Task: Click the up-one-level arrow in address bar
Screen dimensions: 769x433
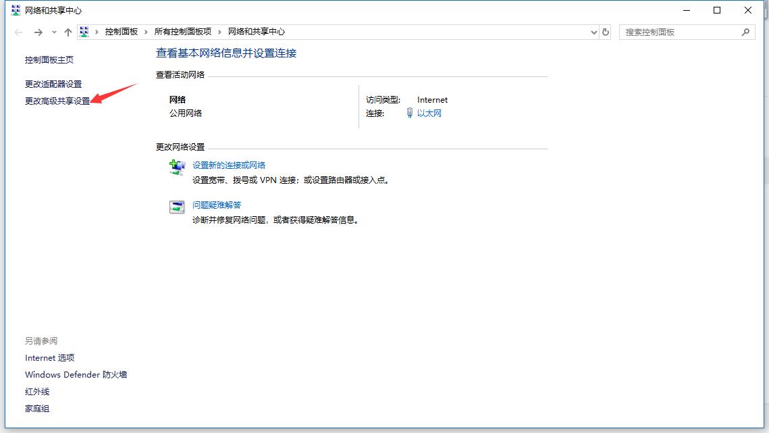Action: coord(68,32)
